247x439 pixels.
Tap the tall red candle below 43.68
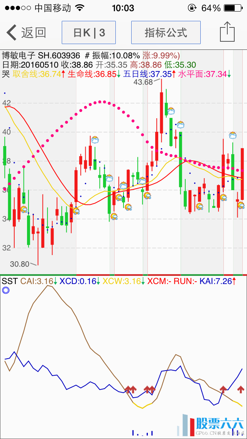(x=161, y=112)
